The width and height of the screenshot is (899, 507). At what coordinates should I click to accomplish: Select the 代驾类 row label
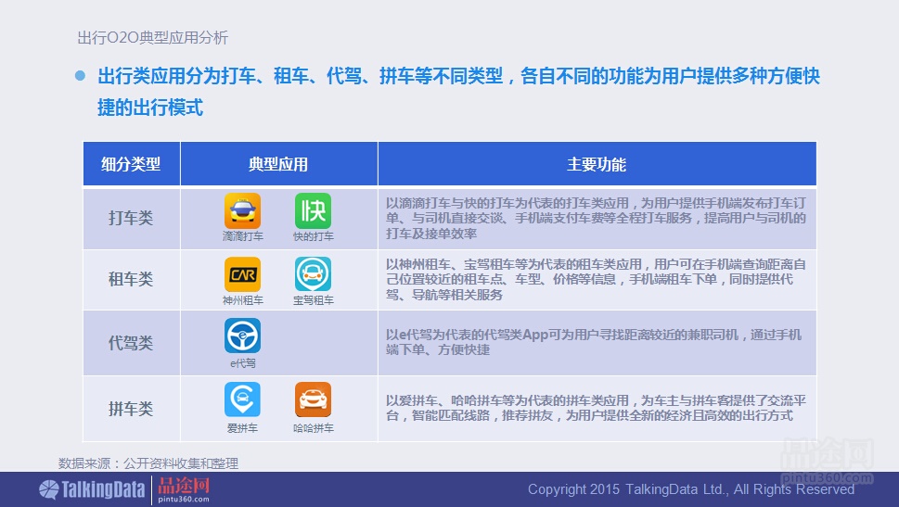pyautogui.click(x=132, y=343)
